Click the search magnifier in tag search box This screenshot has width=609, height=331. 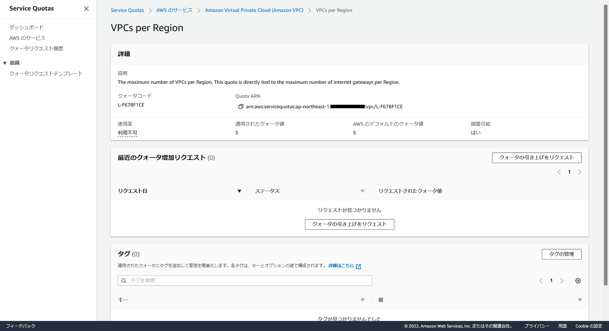pos(124,281)
